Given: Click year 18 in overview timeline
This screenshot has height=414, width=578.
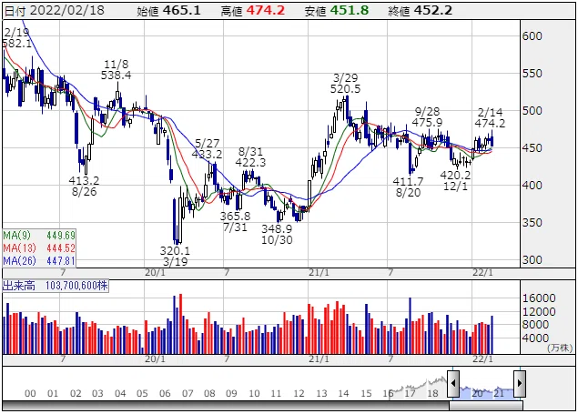Looking at the screenshot, I should (x=432, y=394).
